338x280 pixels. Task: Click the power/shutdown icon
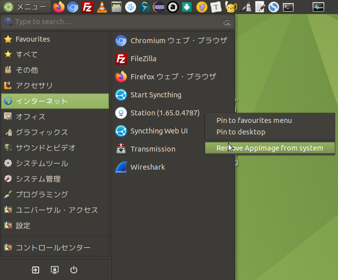pos(74,269)
